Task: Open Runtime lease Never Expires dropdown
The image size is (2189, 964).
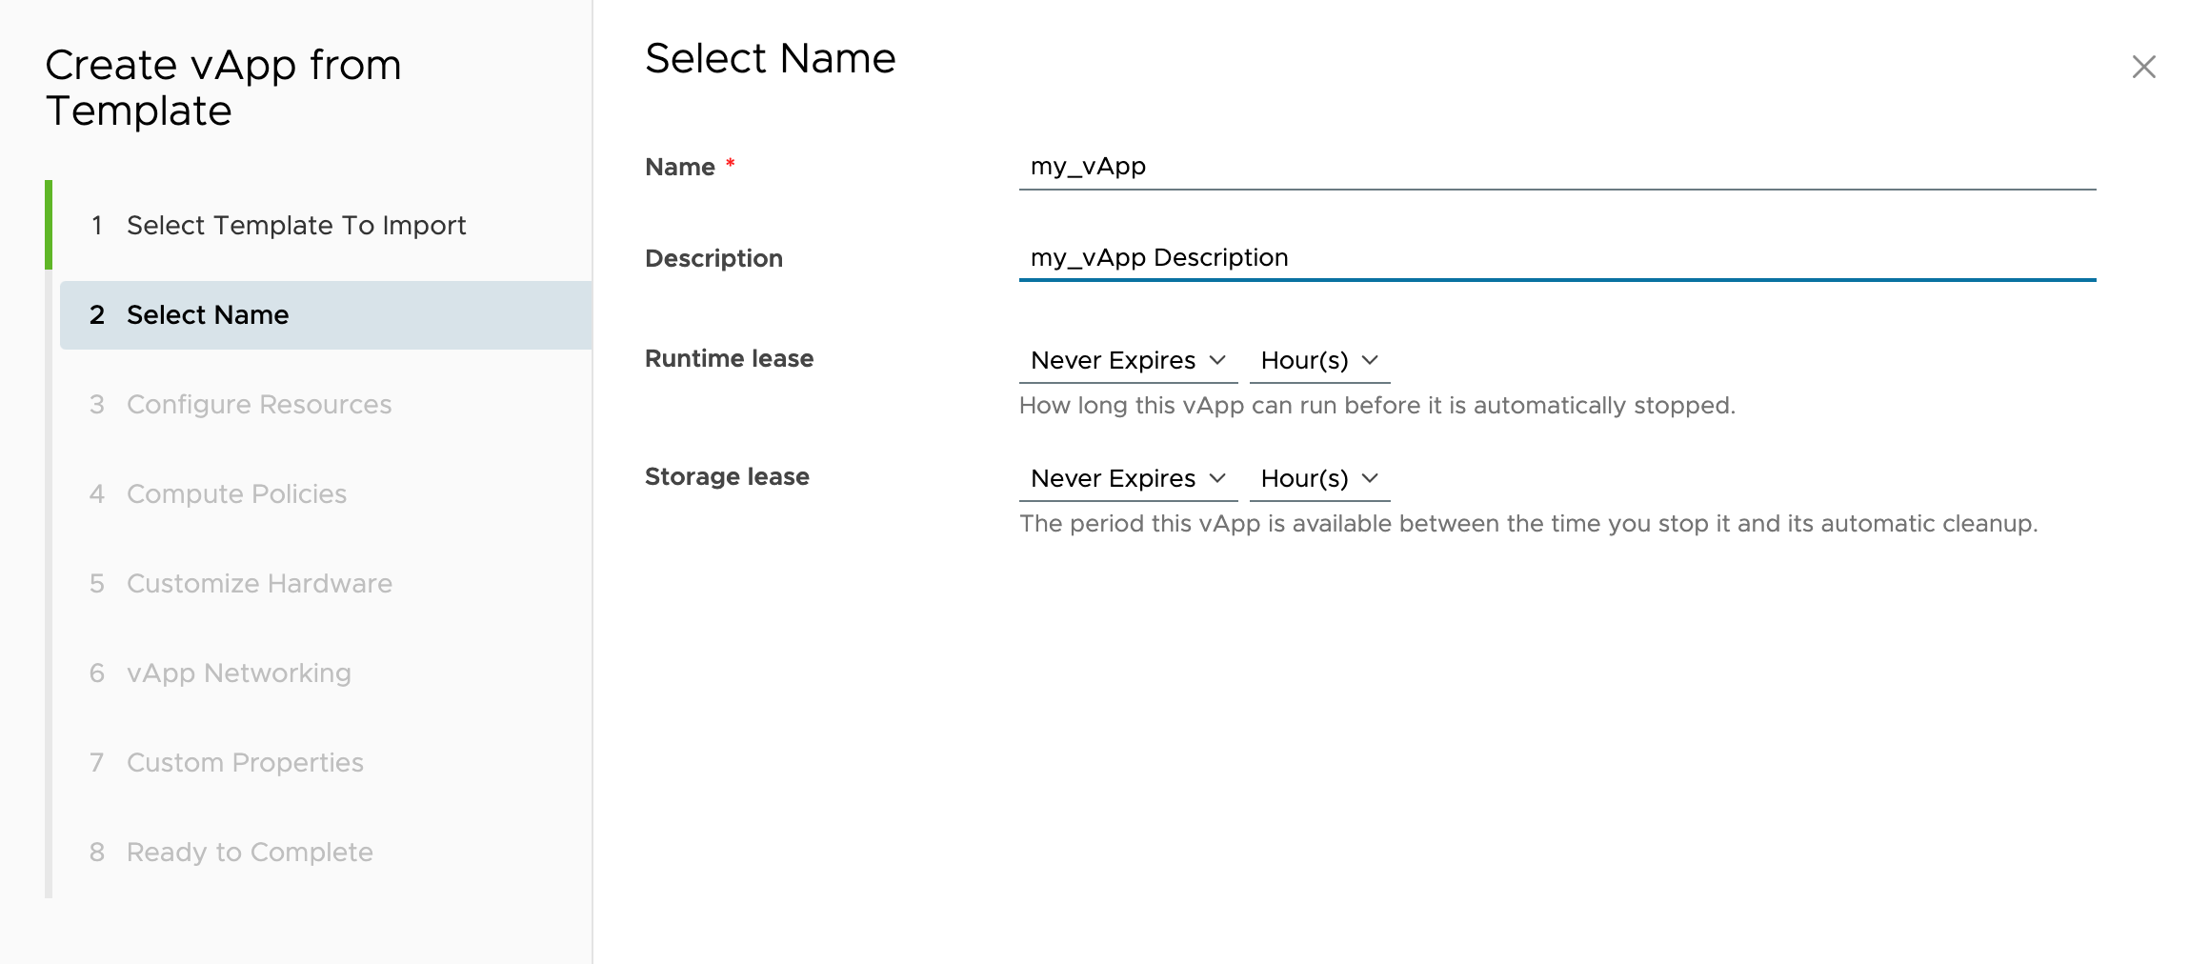Action: tap(1128, 361)
